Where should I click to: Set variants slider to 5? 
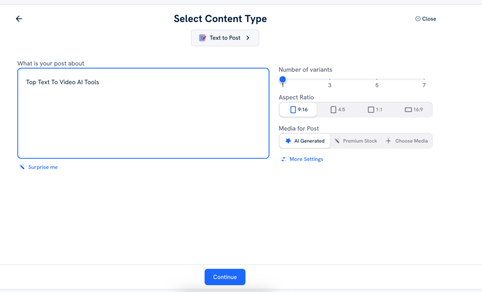click(x=377, y=80)
